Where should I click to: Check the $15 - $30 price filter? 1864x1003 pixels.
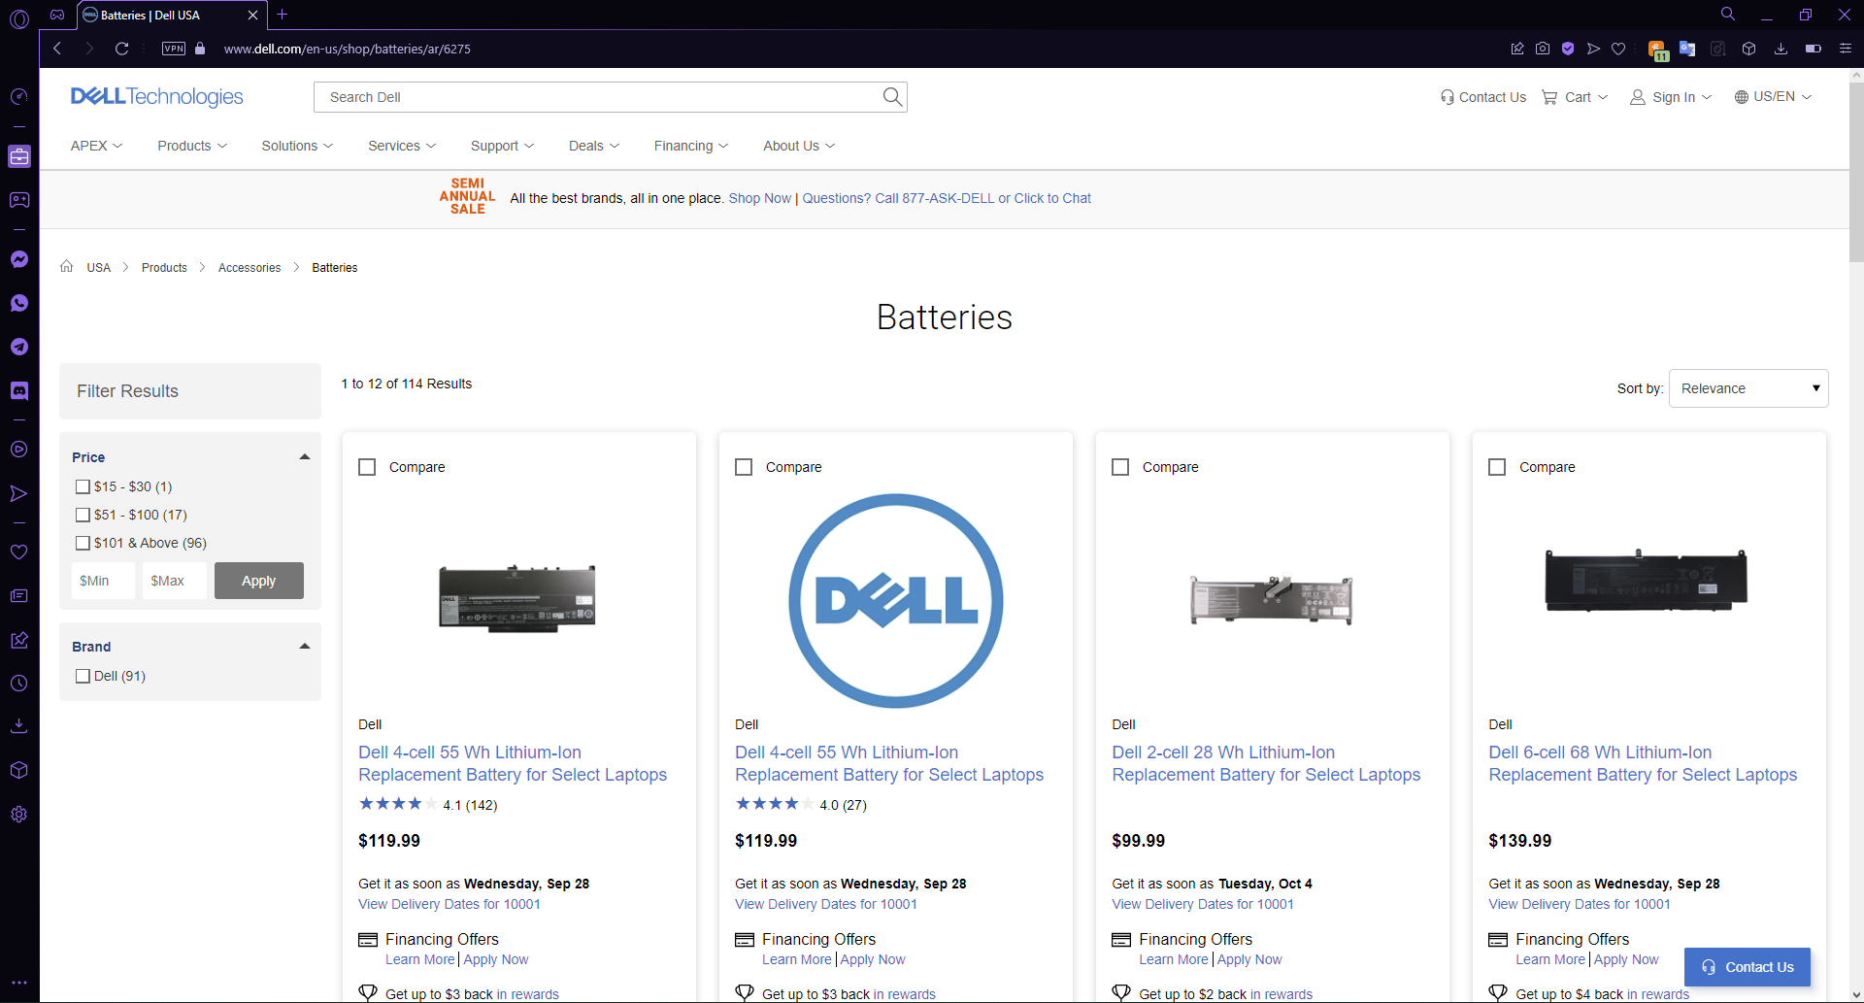[x=83, y=486]
